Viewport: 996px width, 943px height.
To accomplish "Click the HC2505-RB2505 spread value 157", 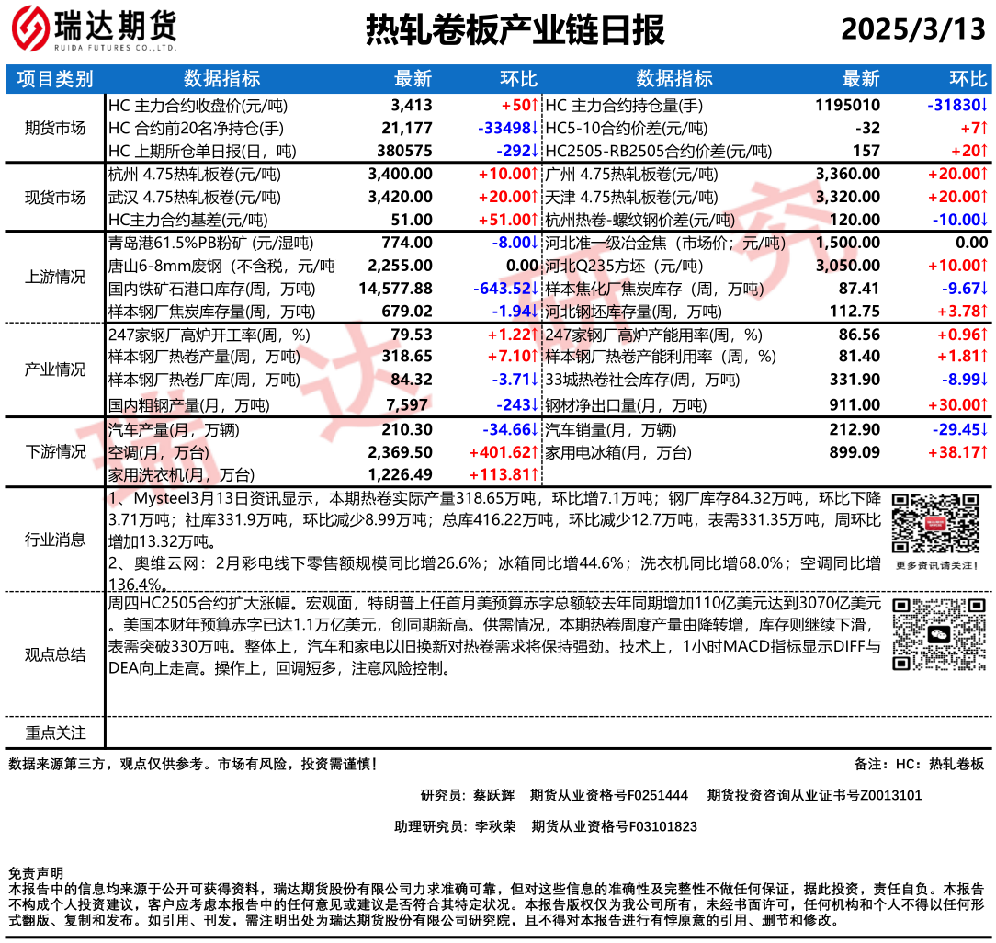I will pyautogui.click(x=866, y=152).
